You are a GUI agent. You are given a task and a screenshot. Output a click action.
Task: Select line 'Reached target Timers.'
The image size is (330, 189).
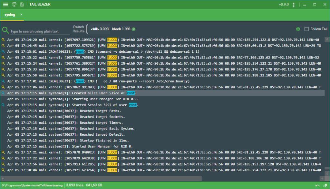point(162,123)
